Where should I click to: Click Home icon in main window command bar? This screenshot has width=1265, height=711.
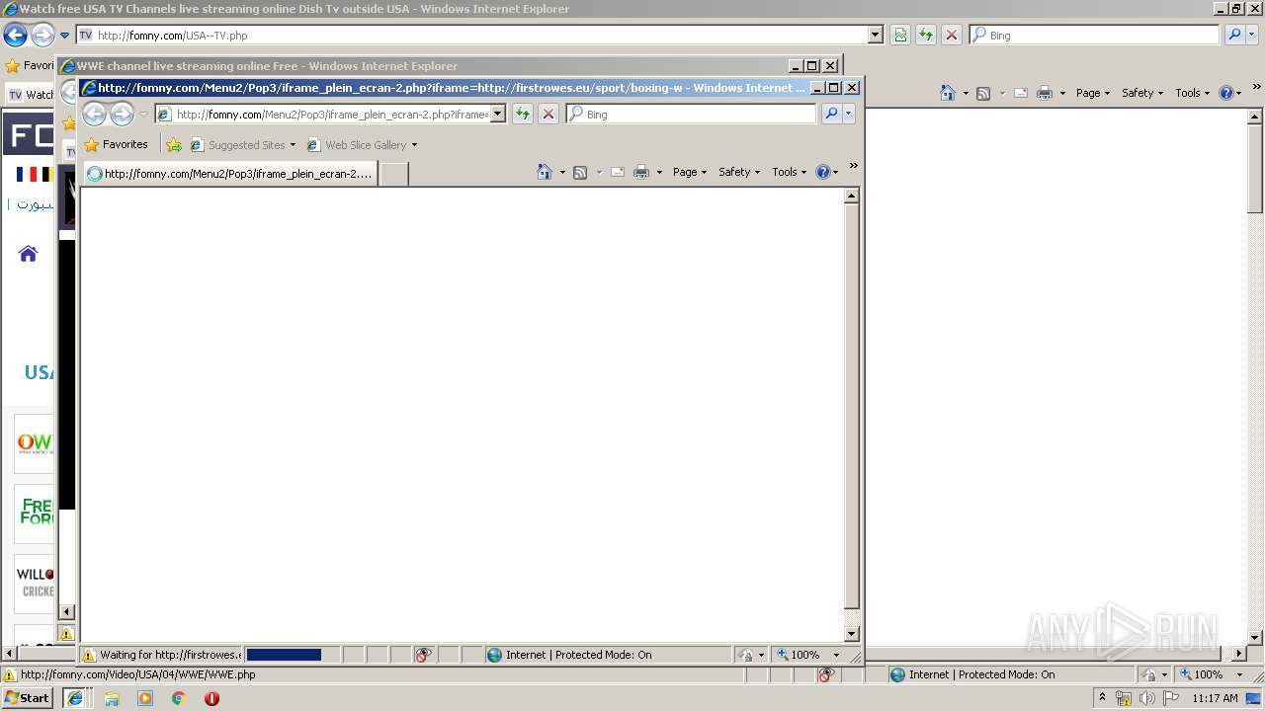[948, 93]
